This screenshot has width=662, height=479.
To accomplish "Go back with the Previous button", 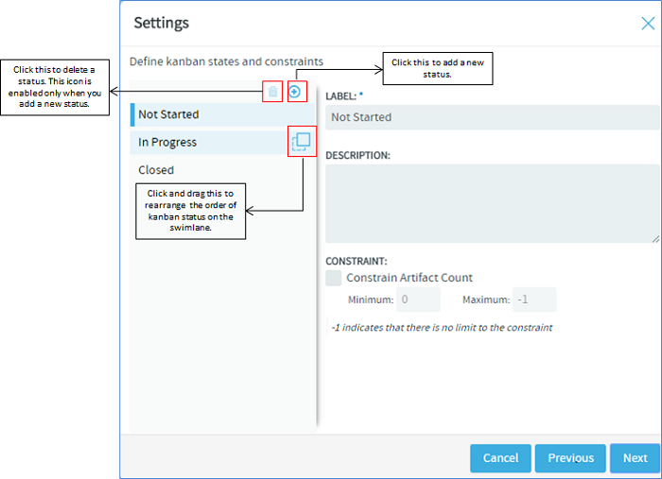I will tap(570, 458).
